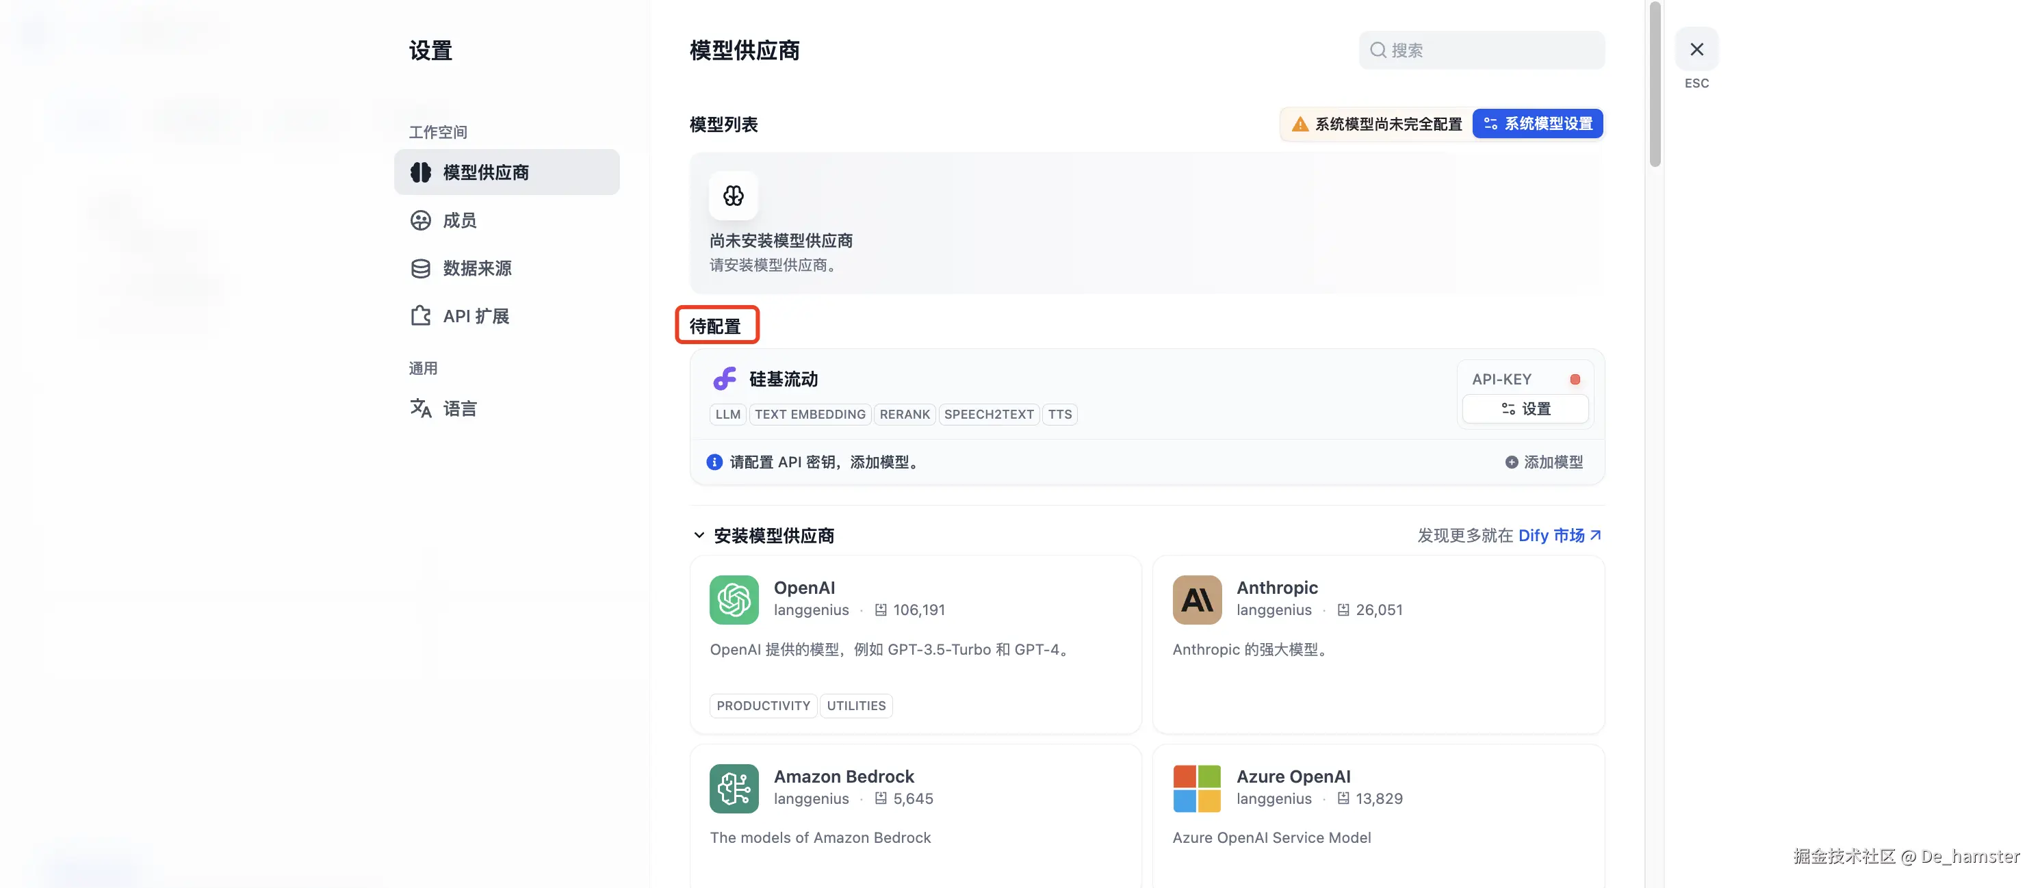Close settings with the X button

(1696, 49)
